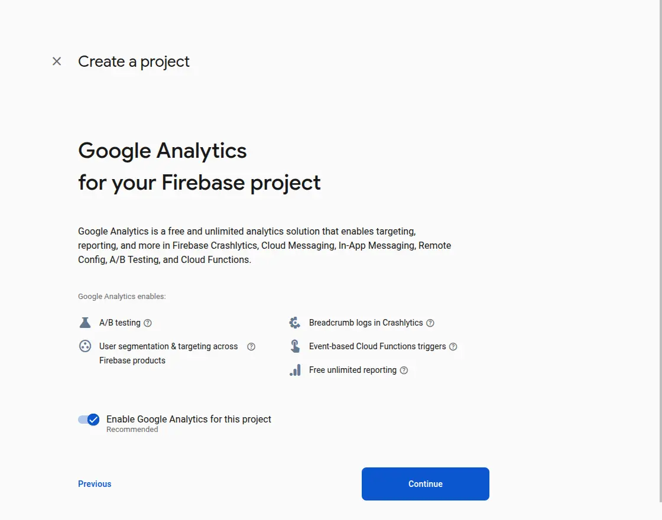Disable the Google Analytics toggle switch
The width and height of the screenshot is (662, 520).
(89, 420)
